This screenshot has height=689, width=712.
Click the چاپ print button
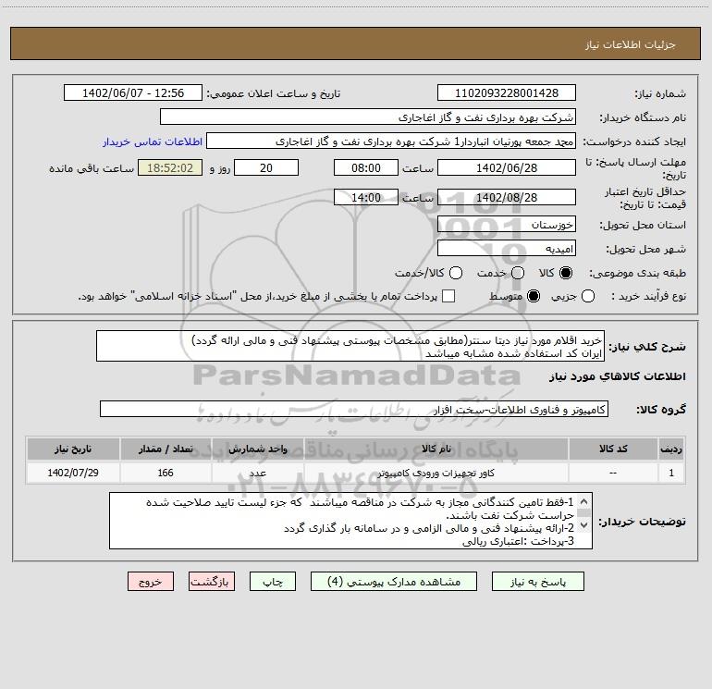coord(273,582)
